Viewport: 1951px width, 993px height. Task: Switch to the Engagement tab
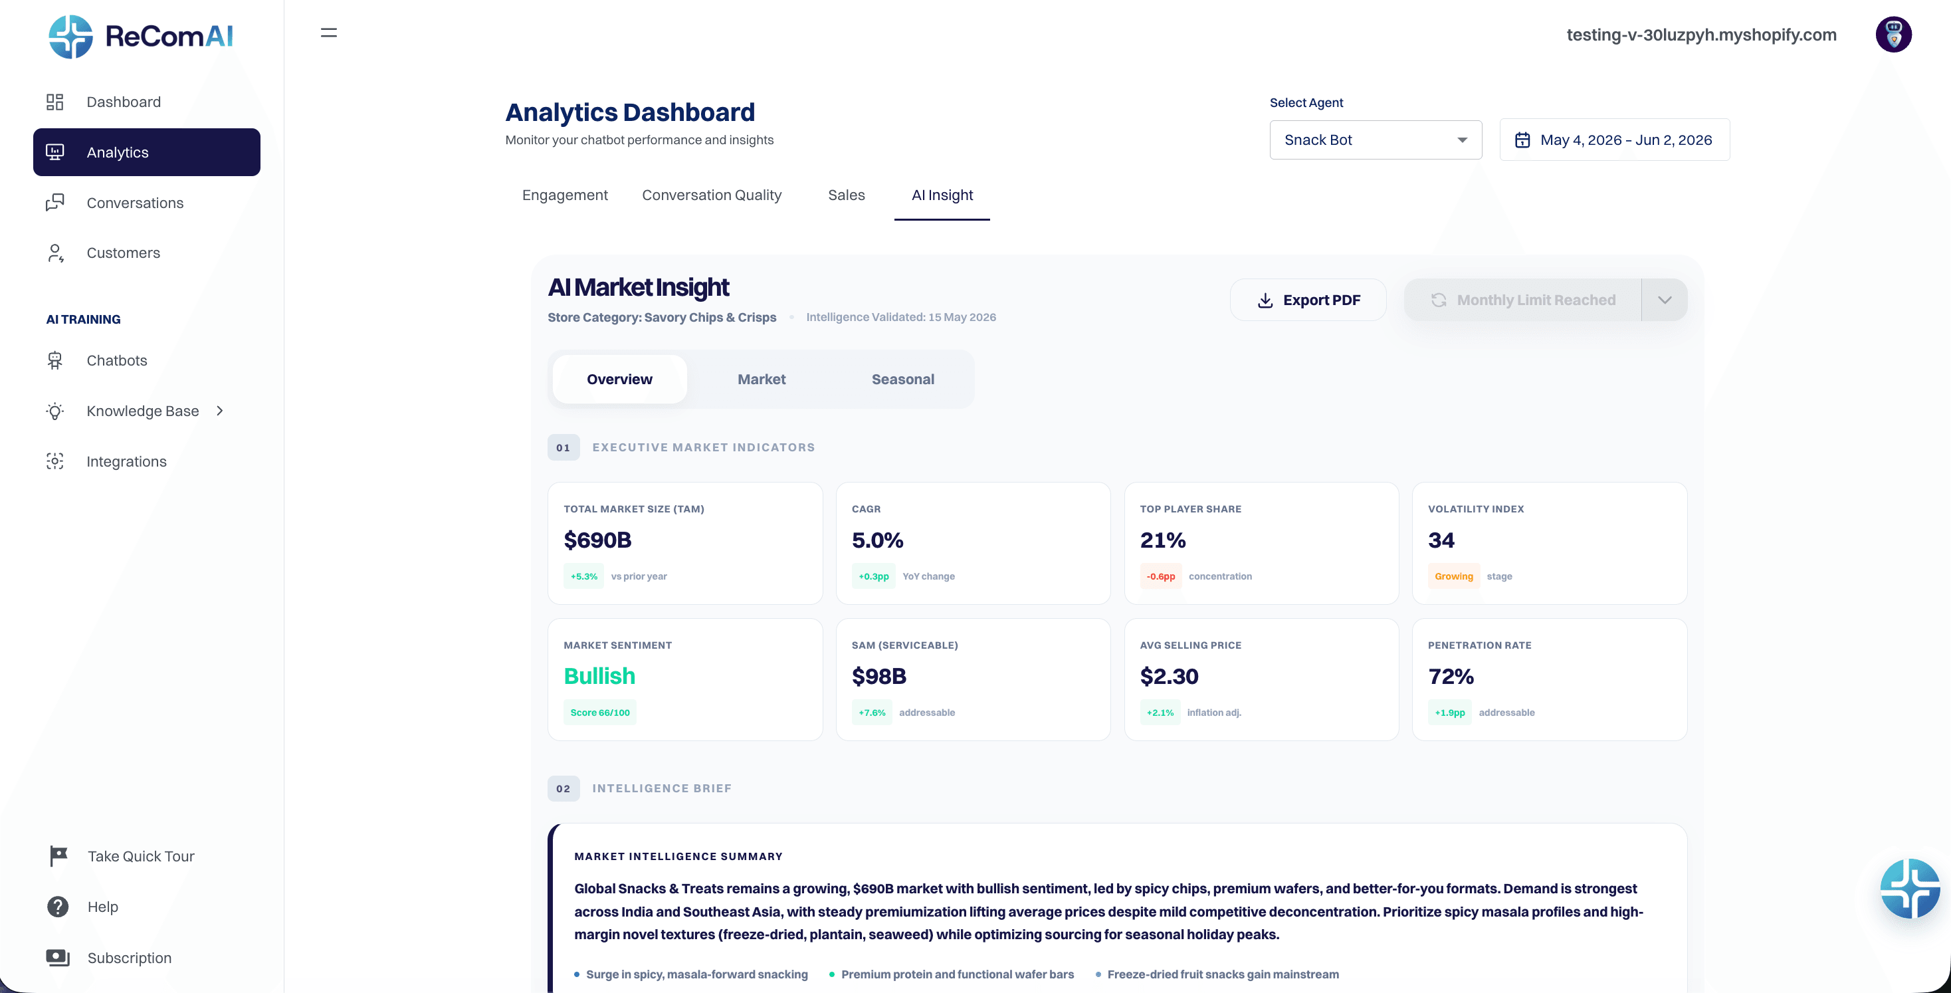point(564,195)
